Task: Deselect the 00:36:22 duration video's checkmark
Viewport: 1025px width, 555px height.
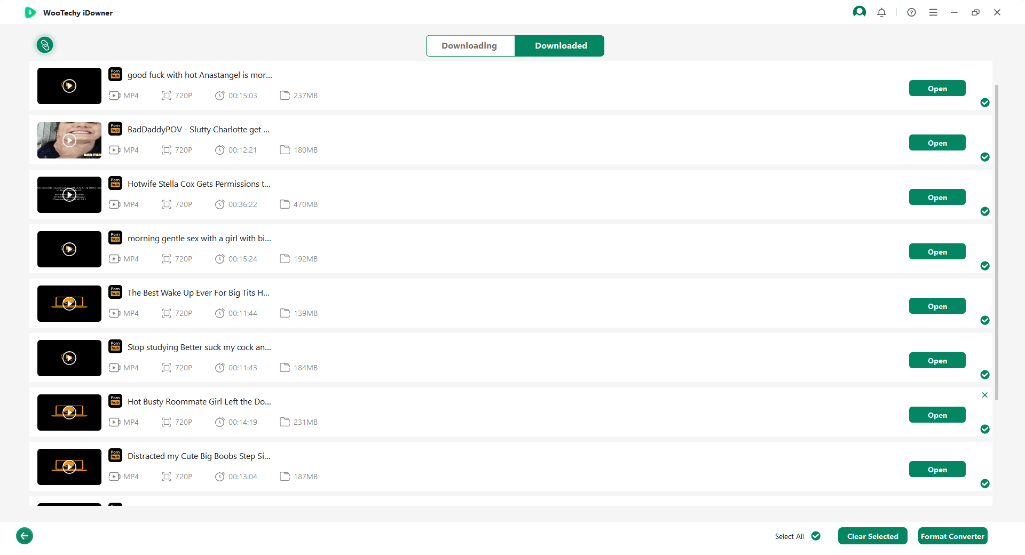Action: 985,211
